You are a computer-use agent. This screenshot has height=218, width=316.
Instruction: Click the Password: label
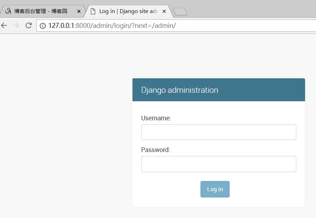tap(156, 150)
